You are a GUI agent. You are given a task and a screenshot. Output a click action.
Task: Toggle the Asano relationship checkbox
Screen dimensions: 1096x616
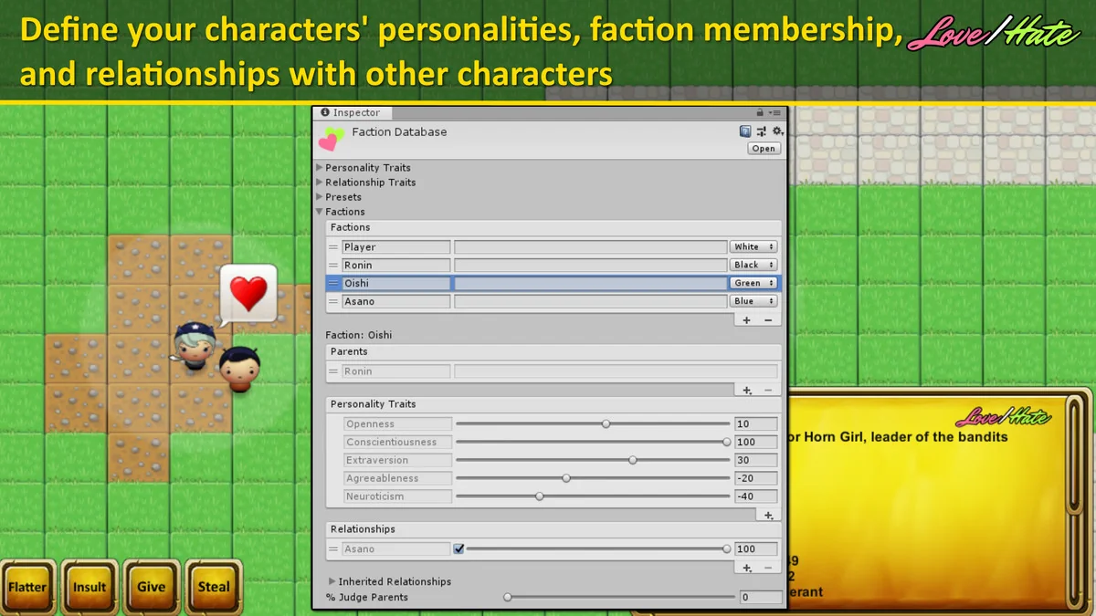click(458, 549)
